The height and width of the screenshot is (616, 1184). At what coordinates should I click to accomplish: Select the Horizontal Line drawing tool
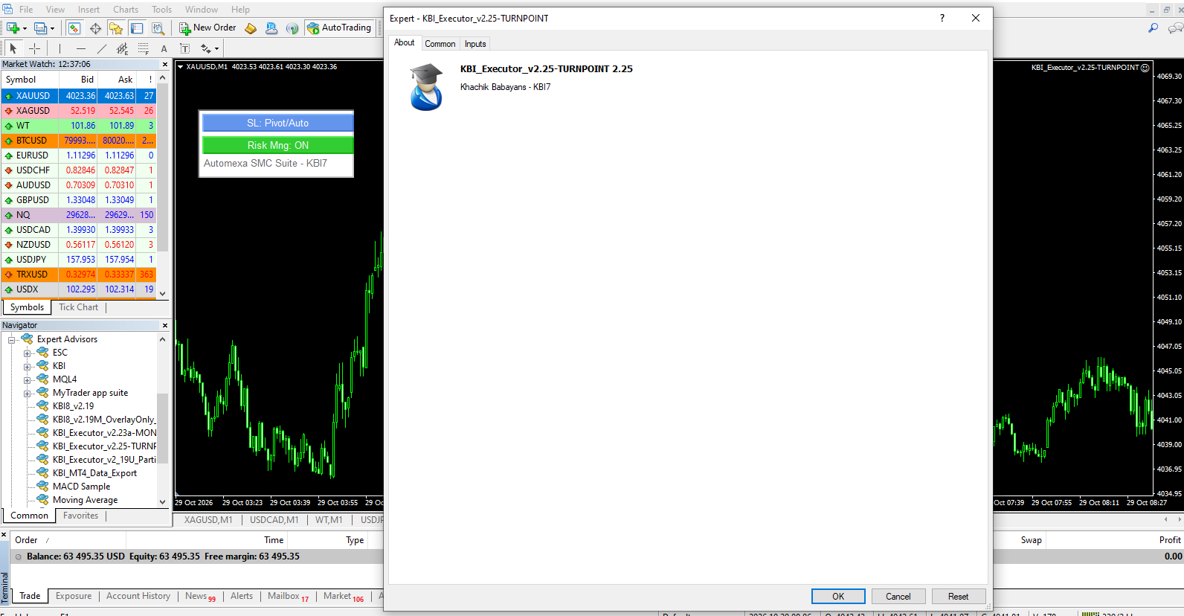pyautogui.click(x=81, y=48)
